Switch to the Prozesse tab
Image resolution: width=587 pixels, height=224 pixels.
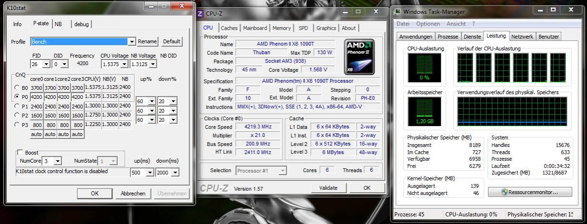(448, 37)
